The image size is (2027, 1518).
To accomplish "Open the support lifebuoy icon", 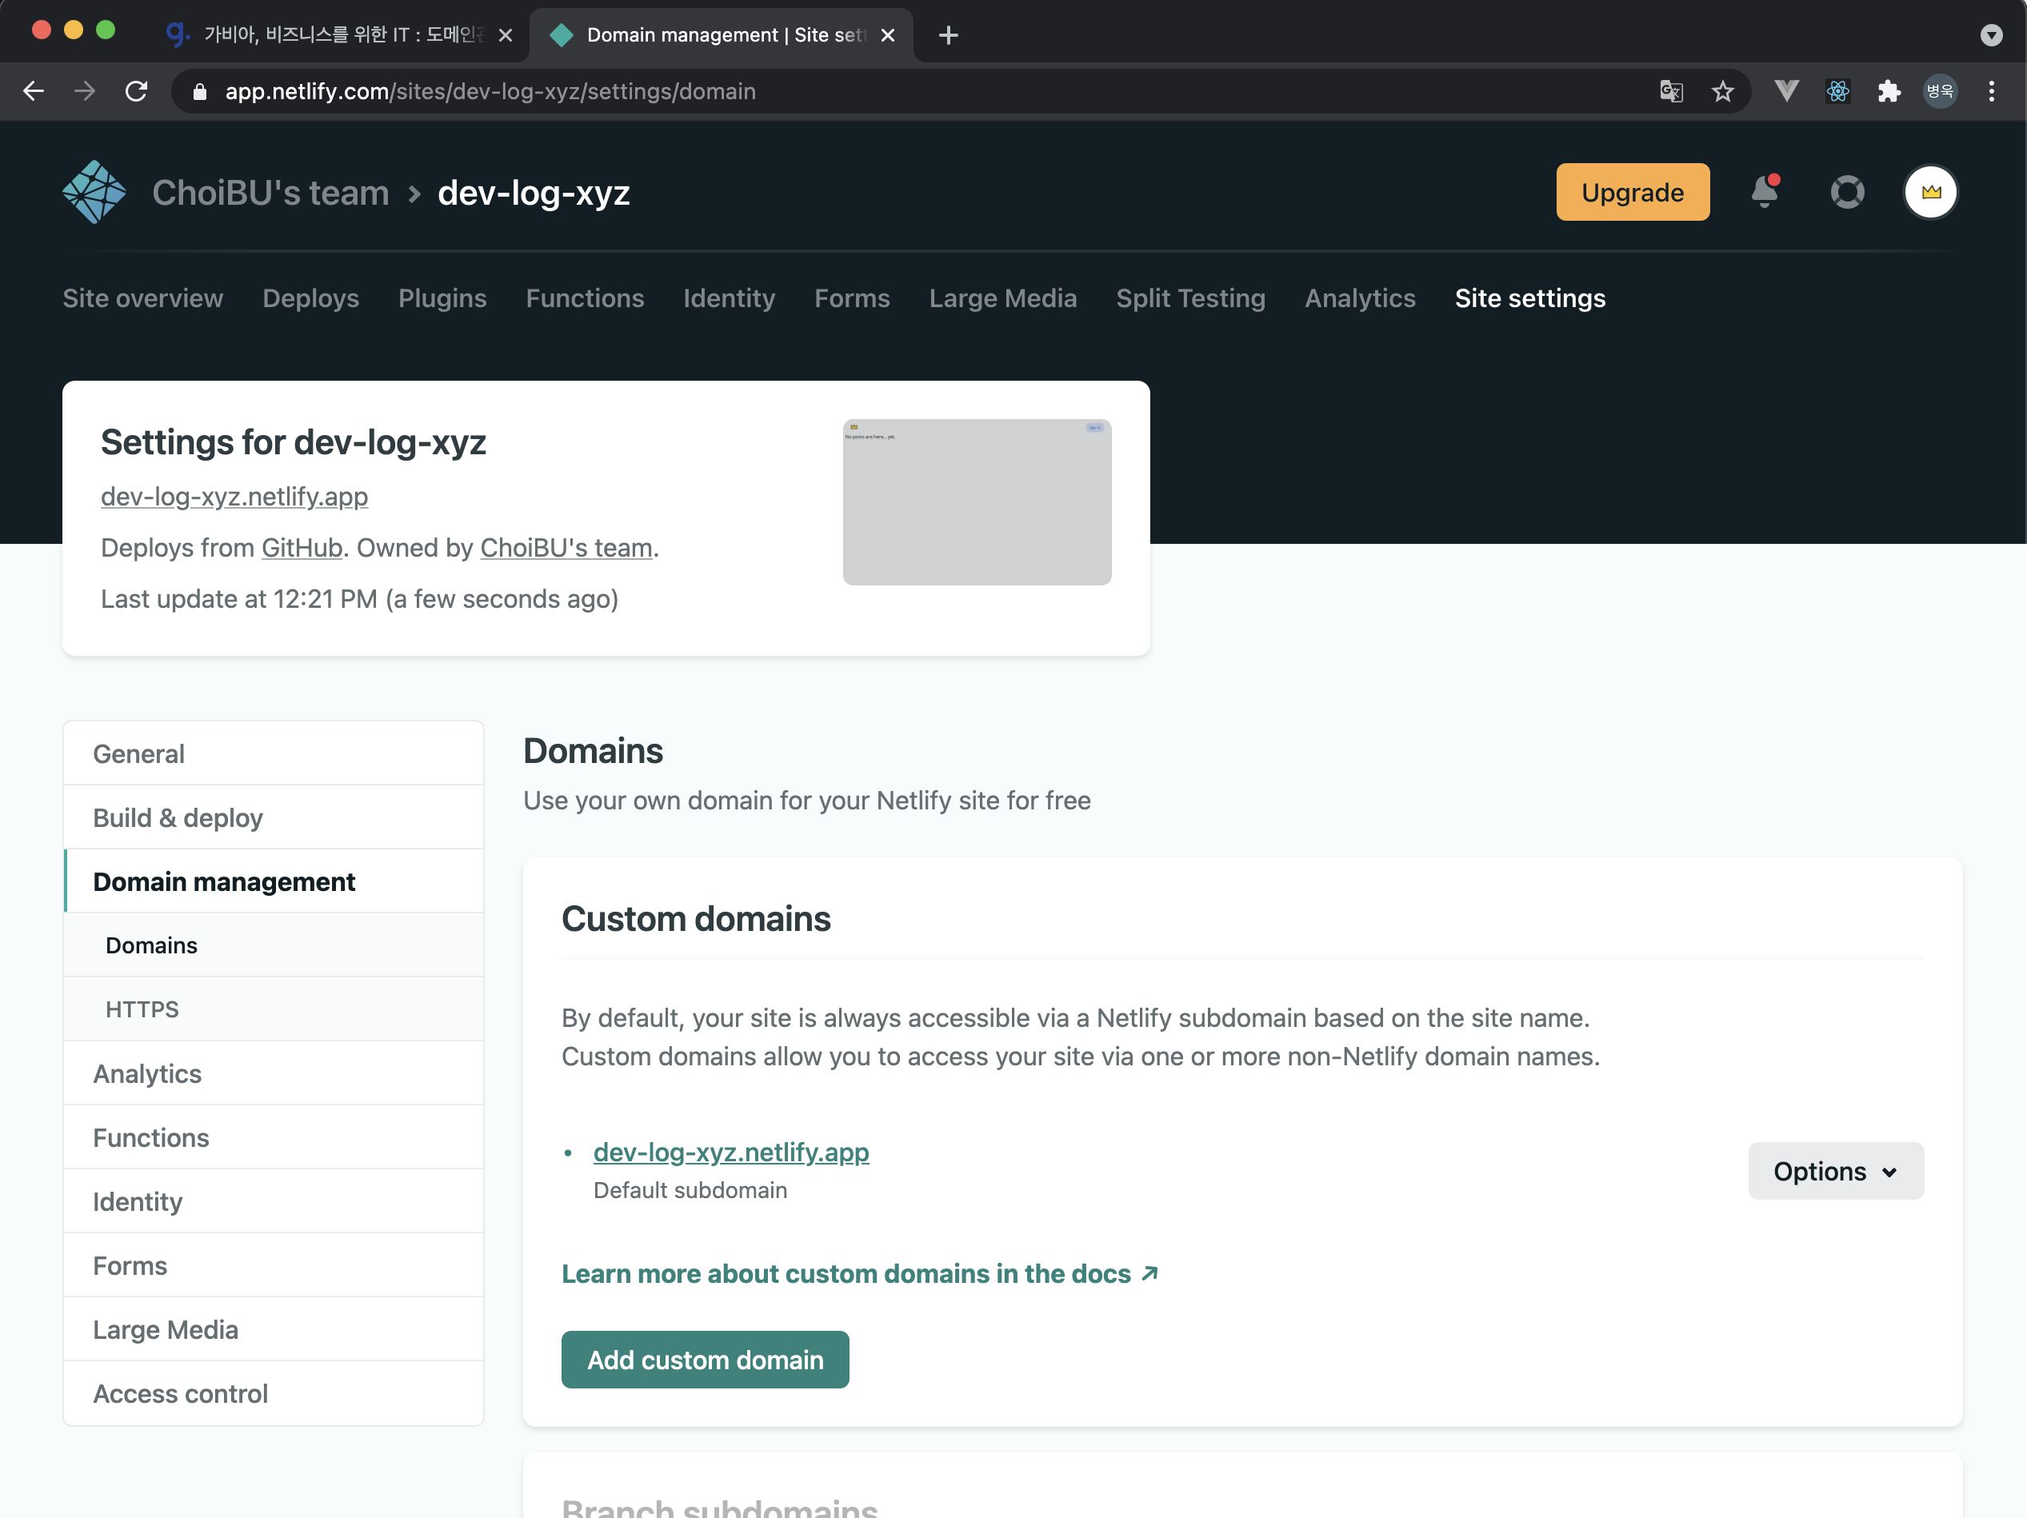I will point(1847,193).
